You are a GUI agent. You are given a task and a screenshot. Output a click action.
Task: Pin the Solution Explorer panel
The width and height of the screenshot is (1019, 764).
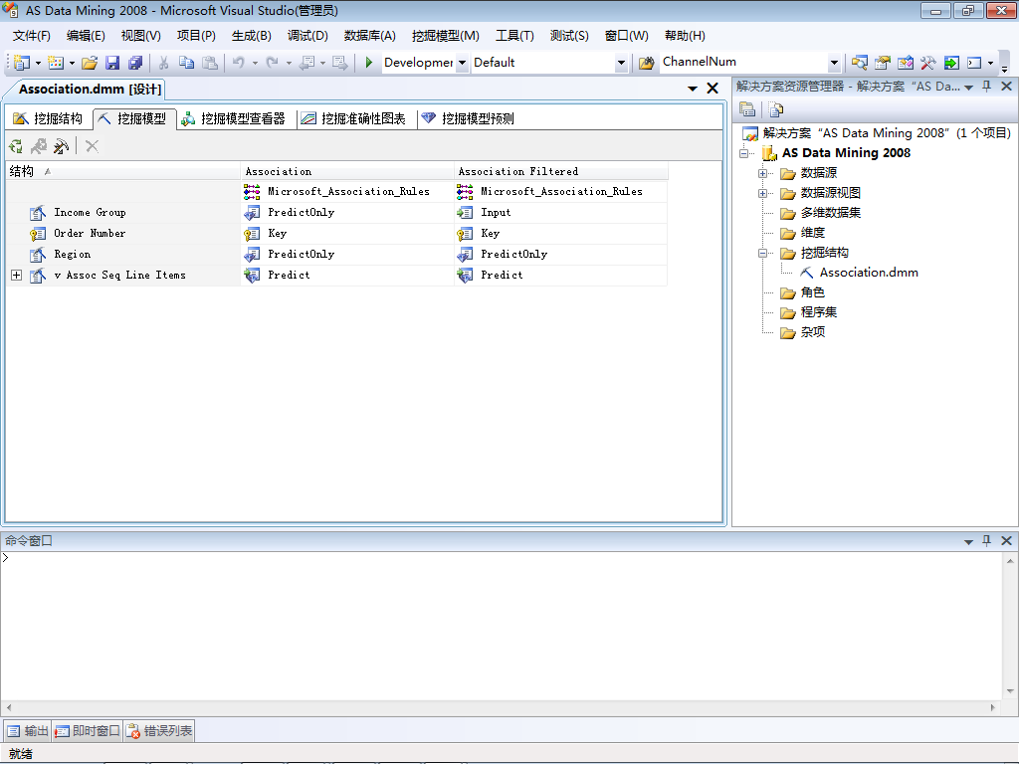pyautogui.click(x=986, y=87)
